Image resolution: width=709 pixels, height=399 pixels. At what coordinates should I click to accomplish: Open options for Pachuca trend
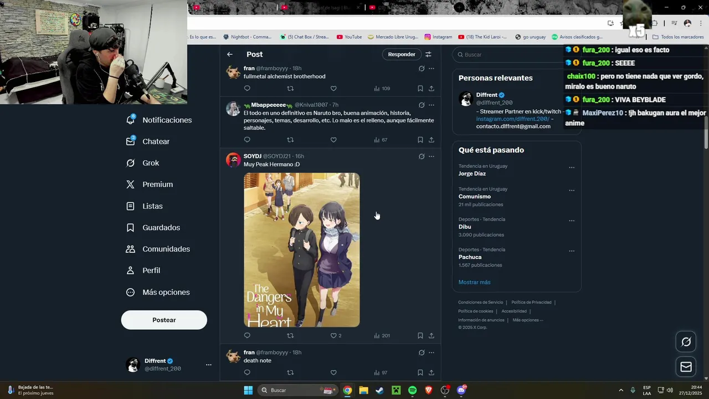click(x=572, y=251)
